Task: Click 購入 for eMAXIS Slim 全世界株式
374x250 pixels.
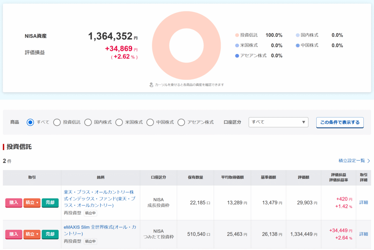Action: point(14,234)
